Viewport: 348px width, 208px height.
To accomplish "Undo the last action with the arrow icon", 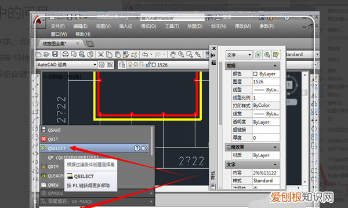I will pos(145,54).
